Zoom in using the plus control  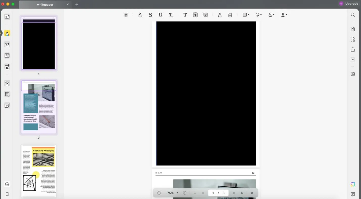(x=185, y=193)
